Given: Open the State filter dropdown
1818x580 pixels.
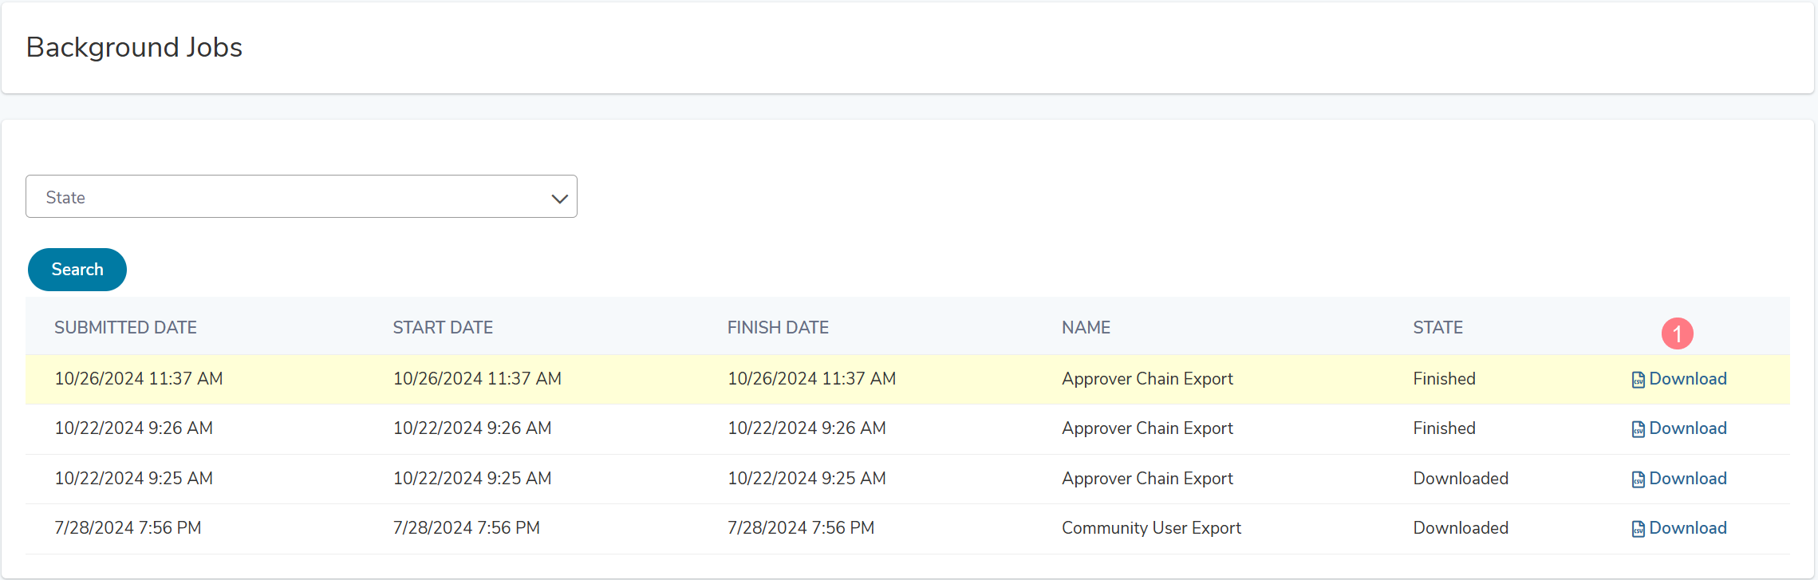Looking at the screenshot, I should point(302,196).
